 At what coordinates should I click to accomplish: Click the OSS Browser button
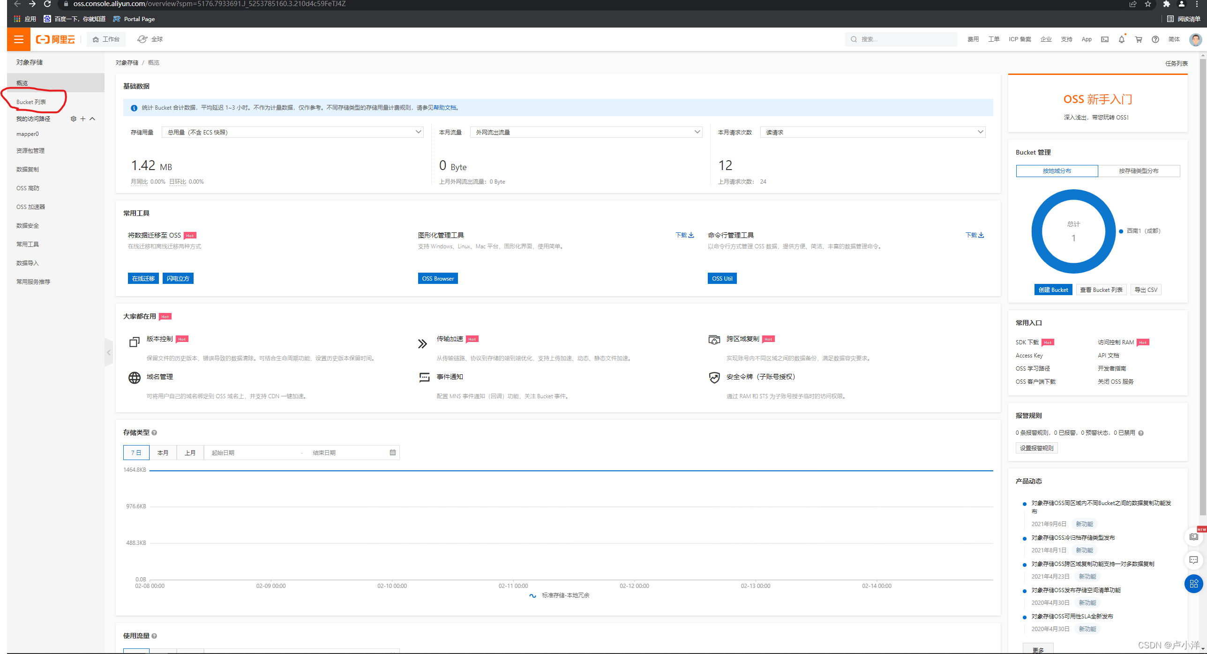click(x=437, y=279)
